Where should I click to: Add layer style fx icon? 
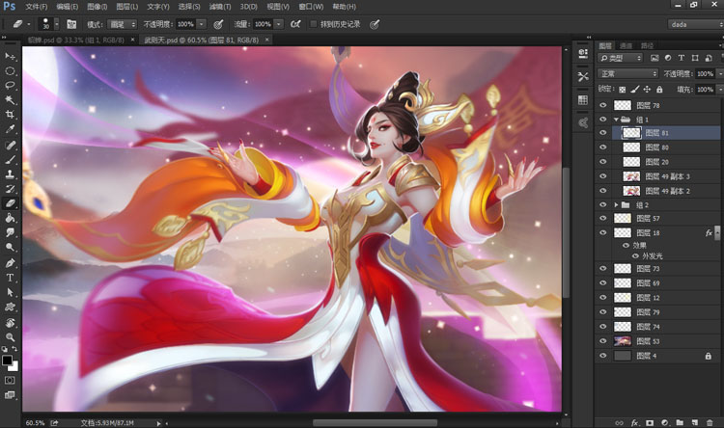click(x=635, y=422)
